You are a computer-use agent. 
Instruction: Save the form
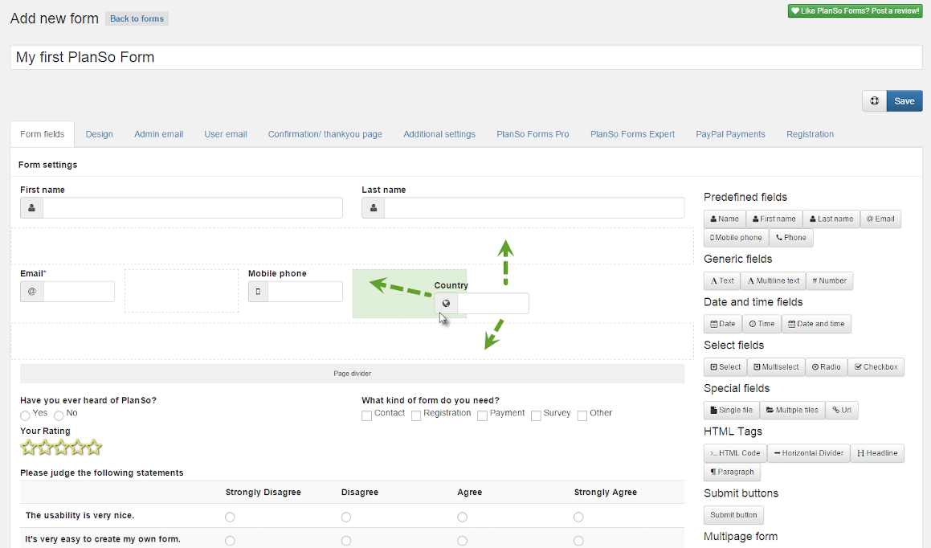(904, 101)
